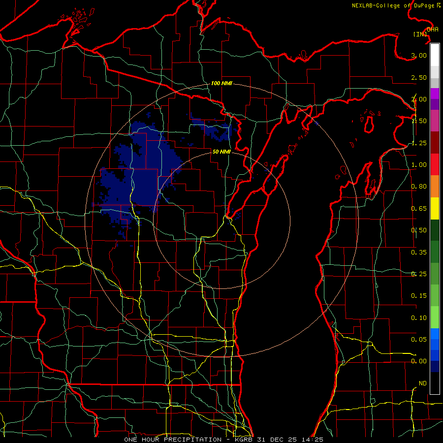The width and height of the screenshot is (443, 443).
Task: Click the OHA product code label
Action: tap(433, 29)
